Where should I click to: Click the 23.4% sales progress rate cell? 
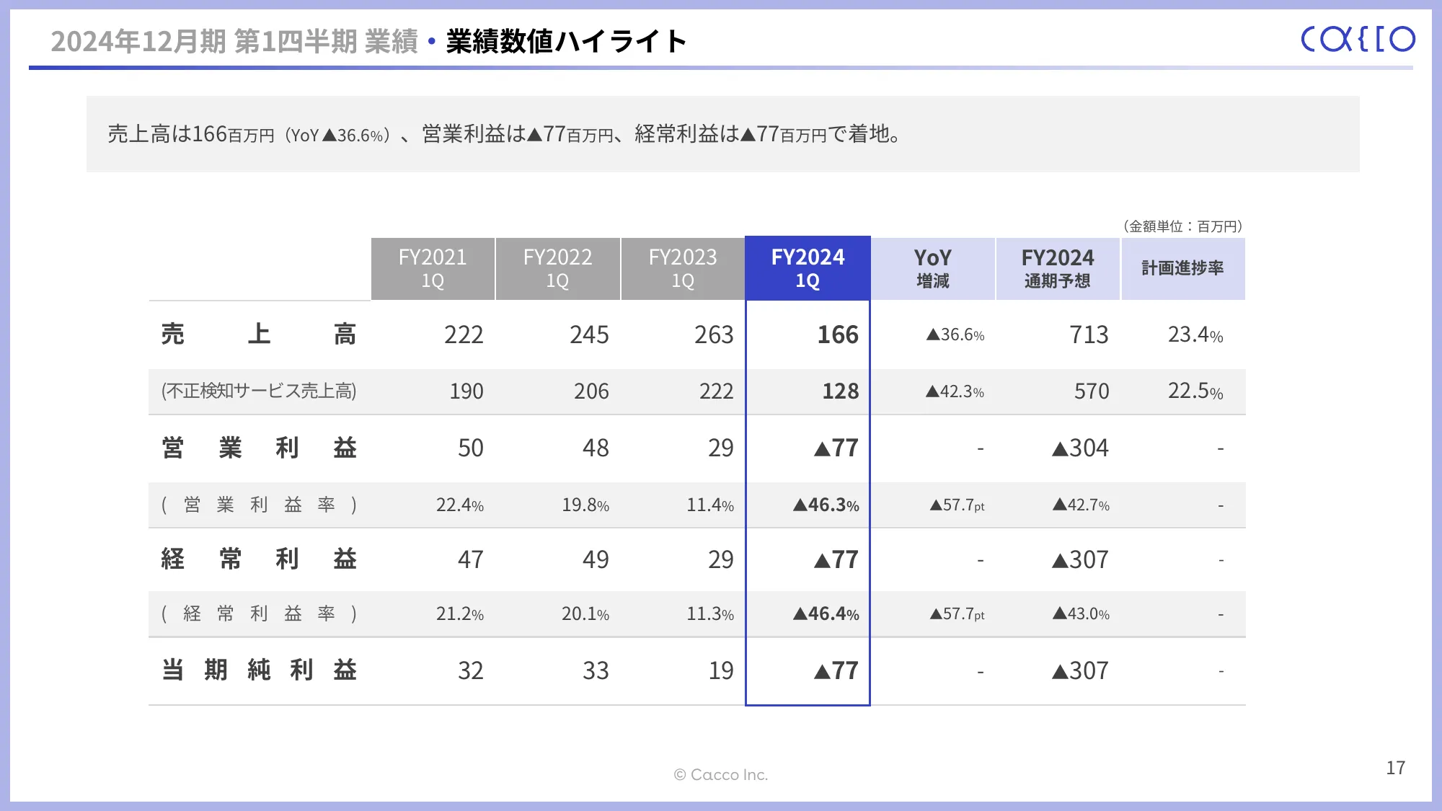click(x=1195, y=334)
